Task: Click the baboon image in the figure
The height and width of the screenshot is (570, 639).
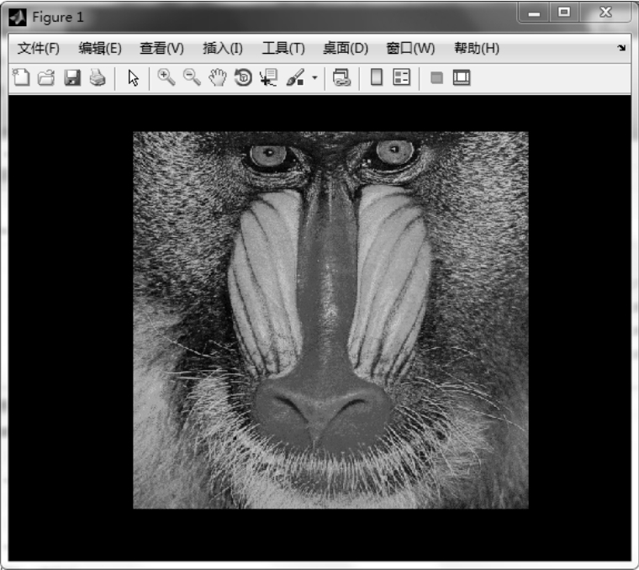Action: 330,319
